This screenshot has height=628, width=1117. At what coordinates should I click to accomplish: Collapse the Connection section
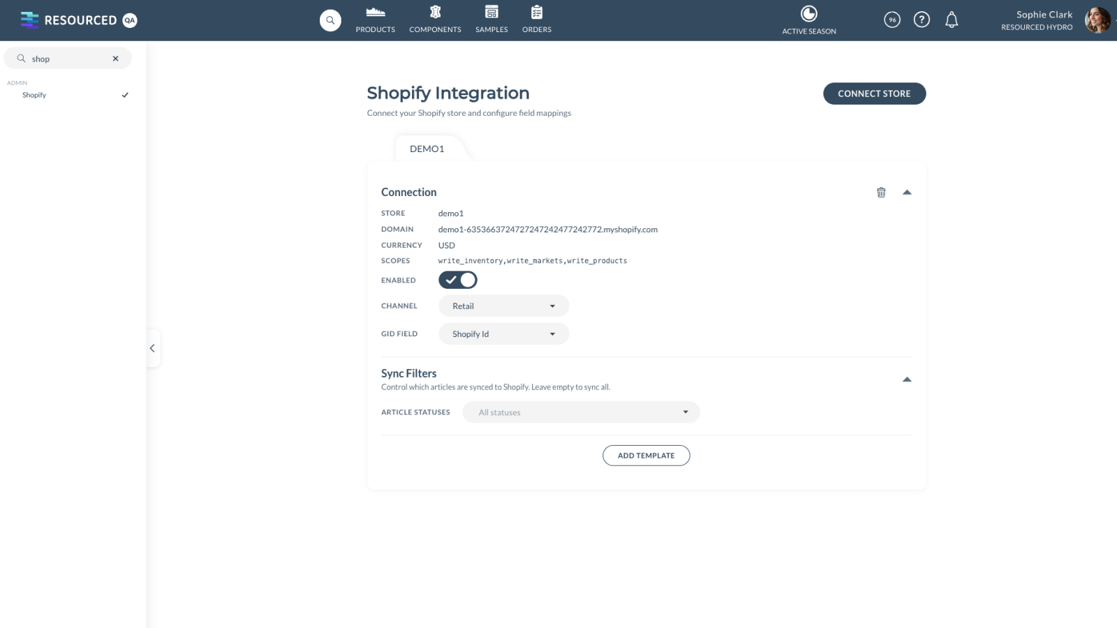tap(907, 193)
